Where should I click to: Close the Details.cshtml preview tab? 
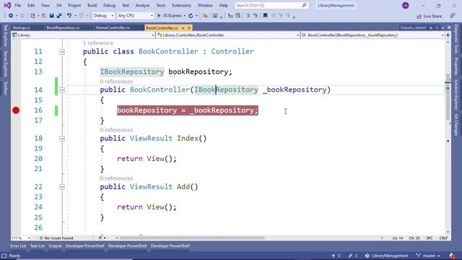click(437, 27)
